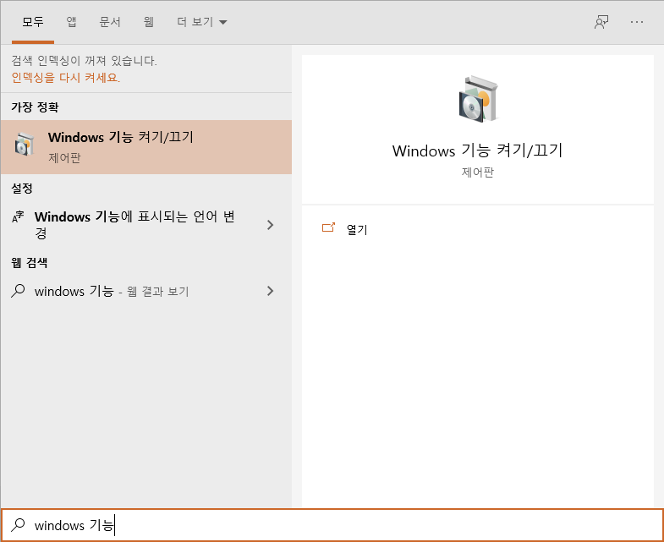Click the 제어판 label in preview pane
The width and height of the screenshot is (664, 542).
click(478, 172)
